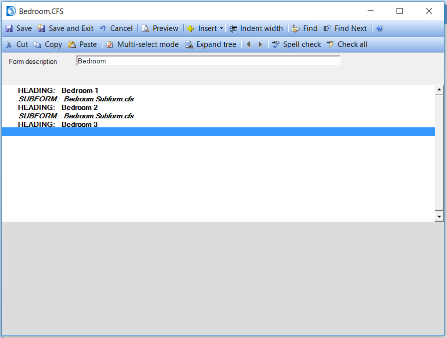Click the scrollbar up arrow
The image size is (447, 338).
(x=439, y=90)
